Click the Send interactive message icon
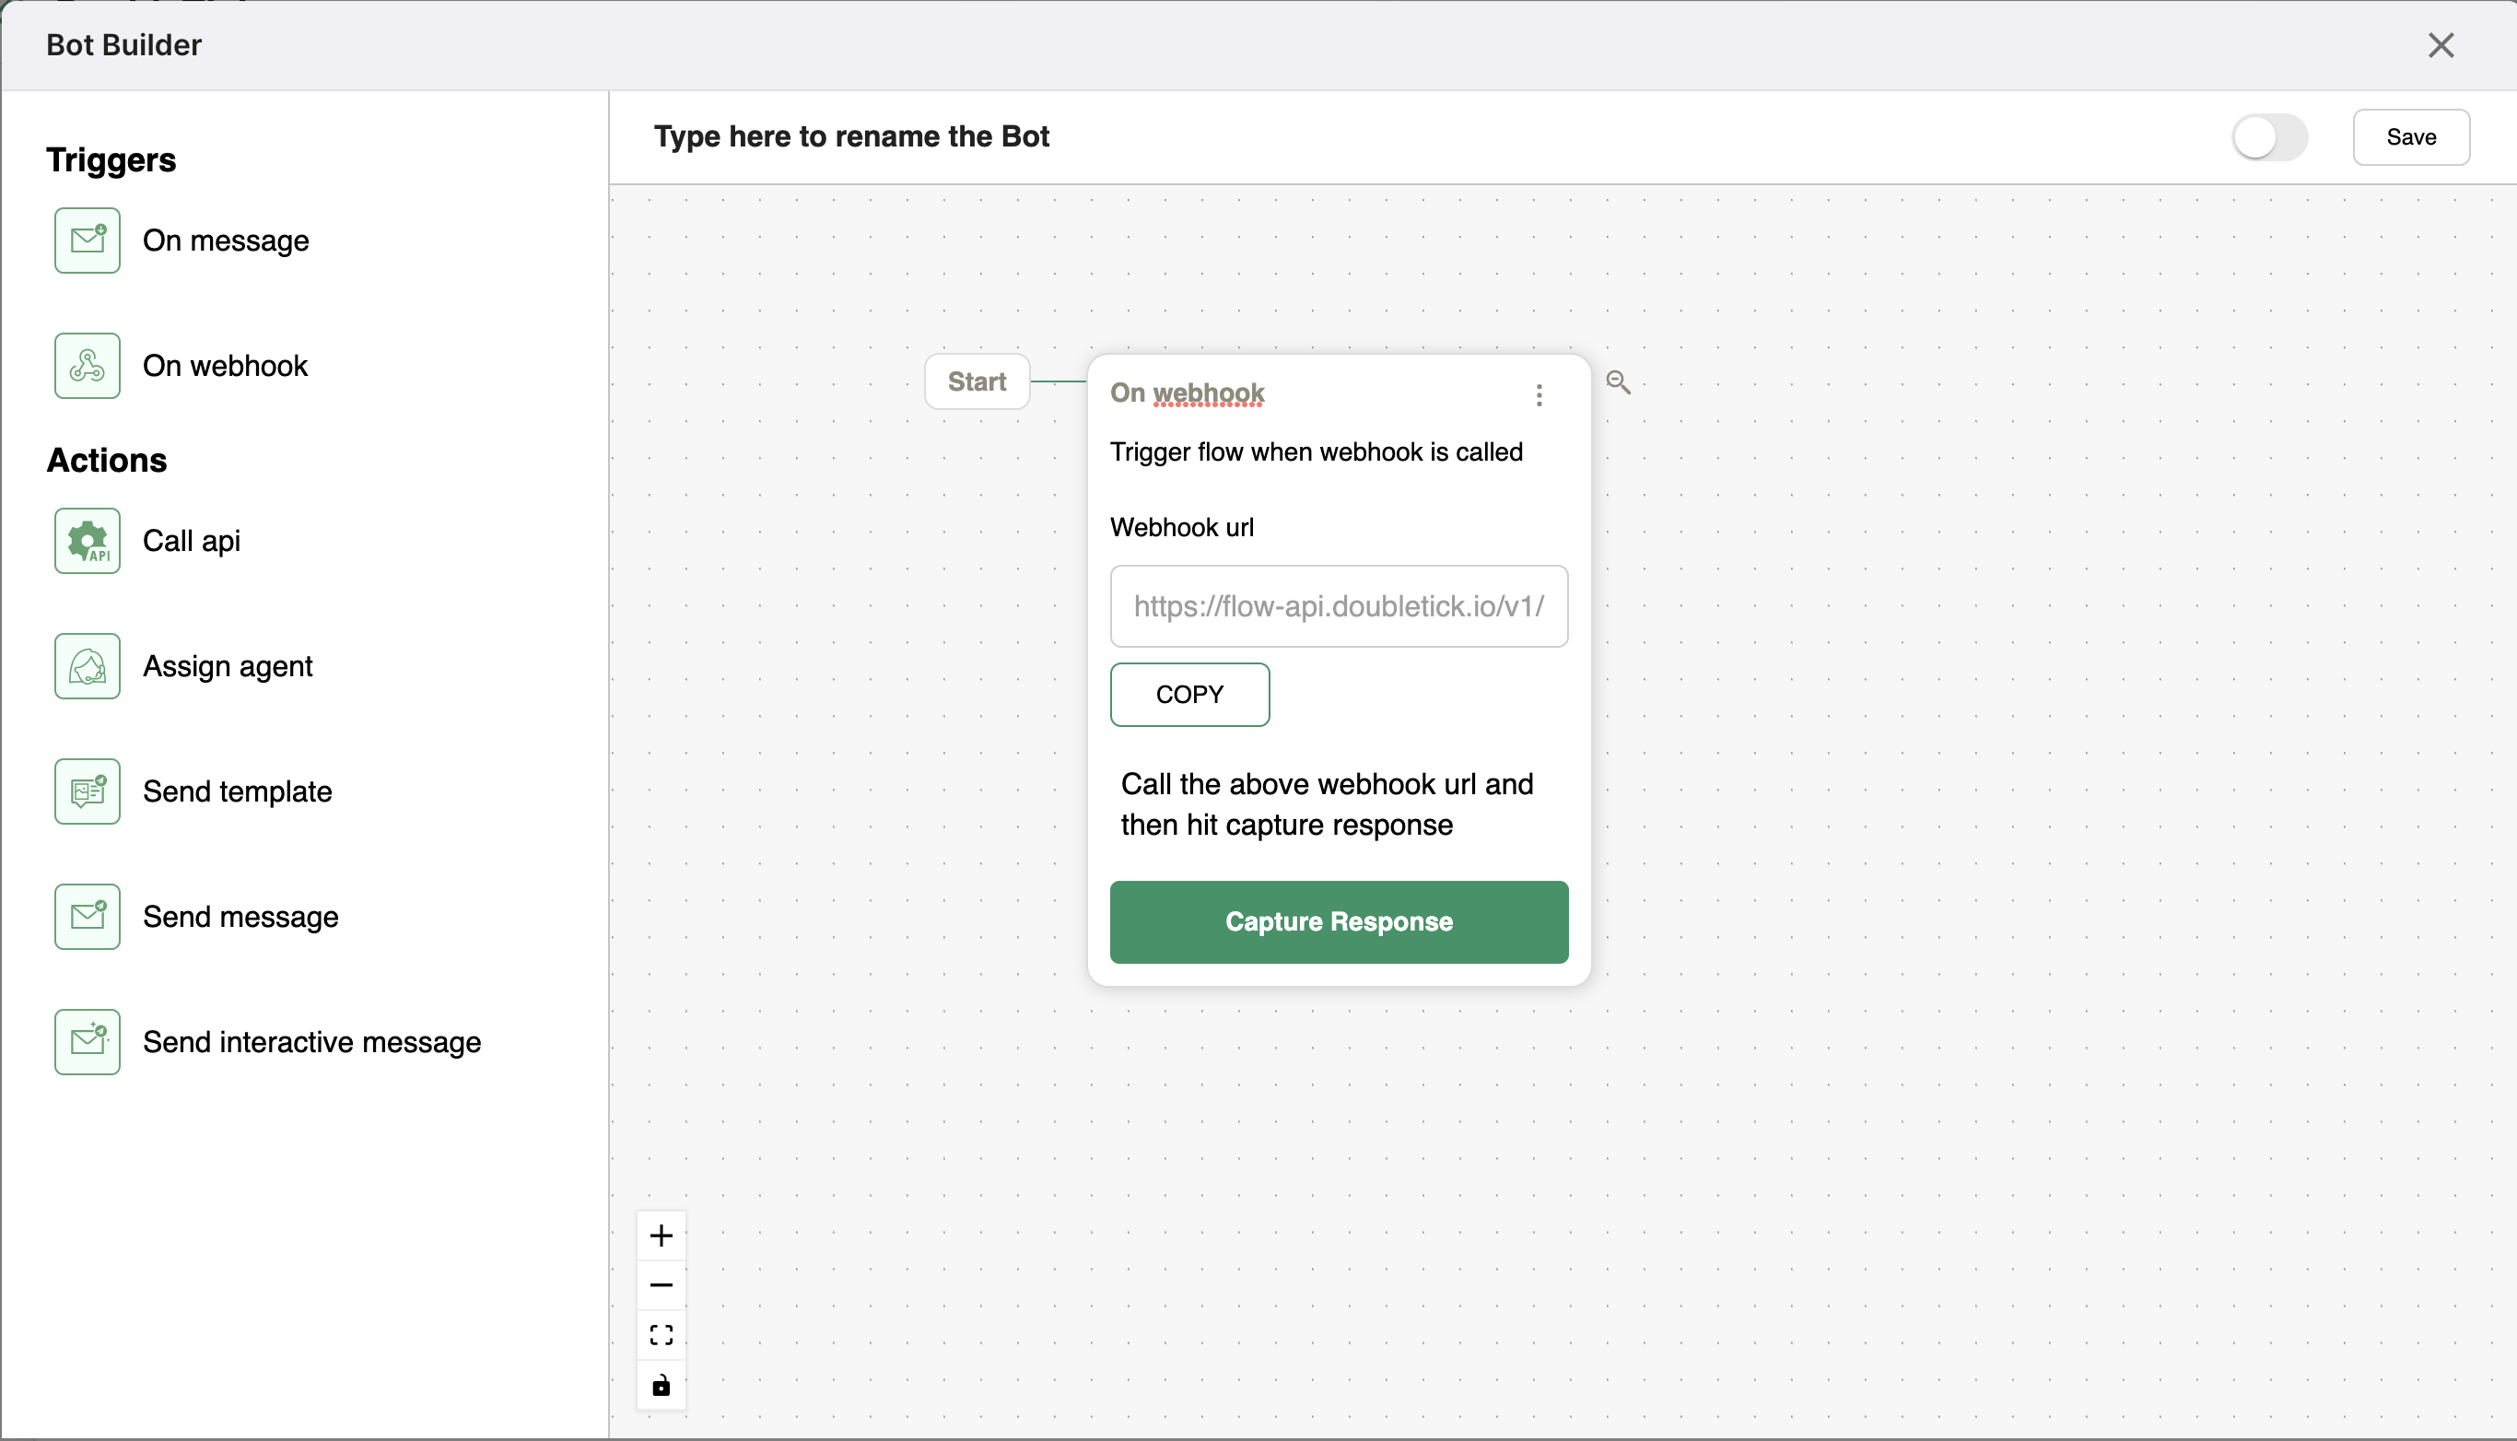The height and width of the screenshot is (1441, 2517). (90, 1040)
